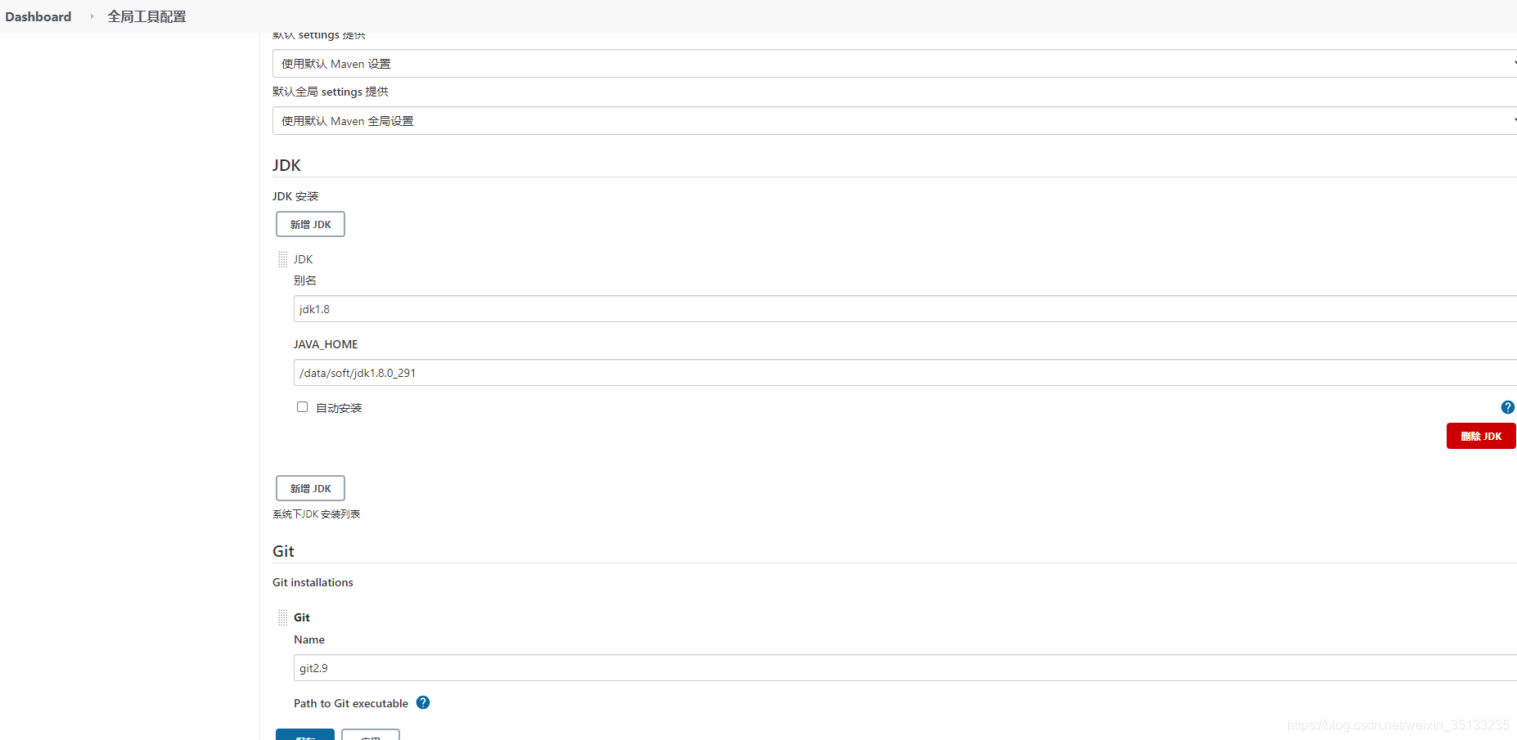
Task: Go to Dashboard in the breadcrumb
Action: (38, 16)
